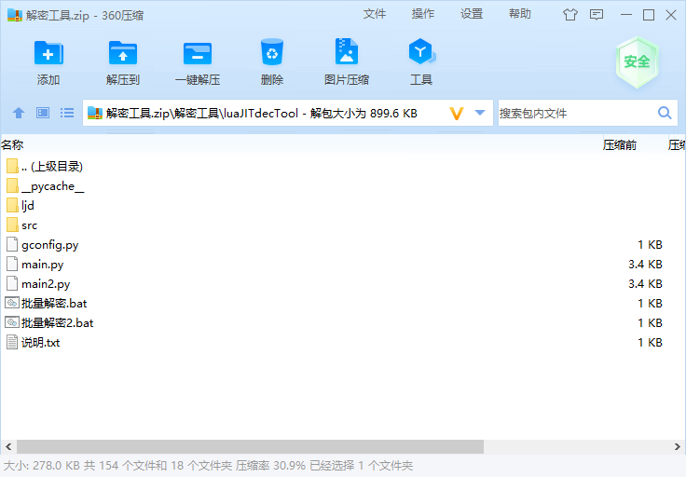Click the 说明.txt document icon
Screen dimensions: 686x477
pyautogui.click(x=12, y=342)
